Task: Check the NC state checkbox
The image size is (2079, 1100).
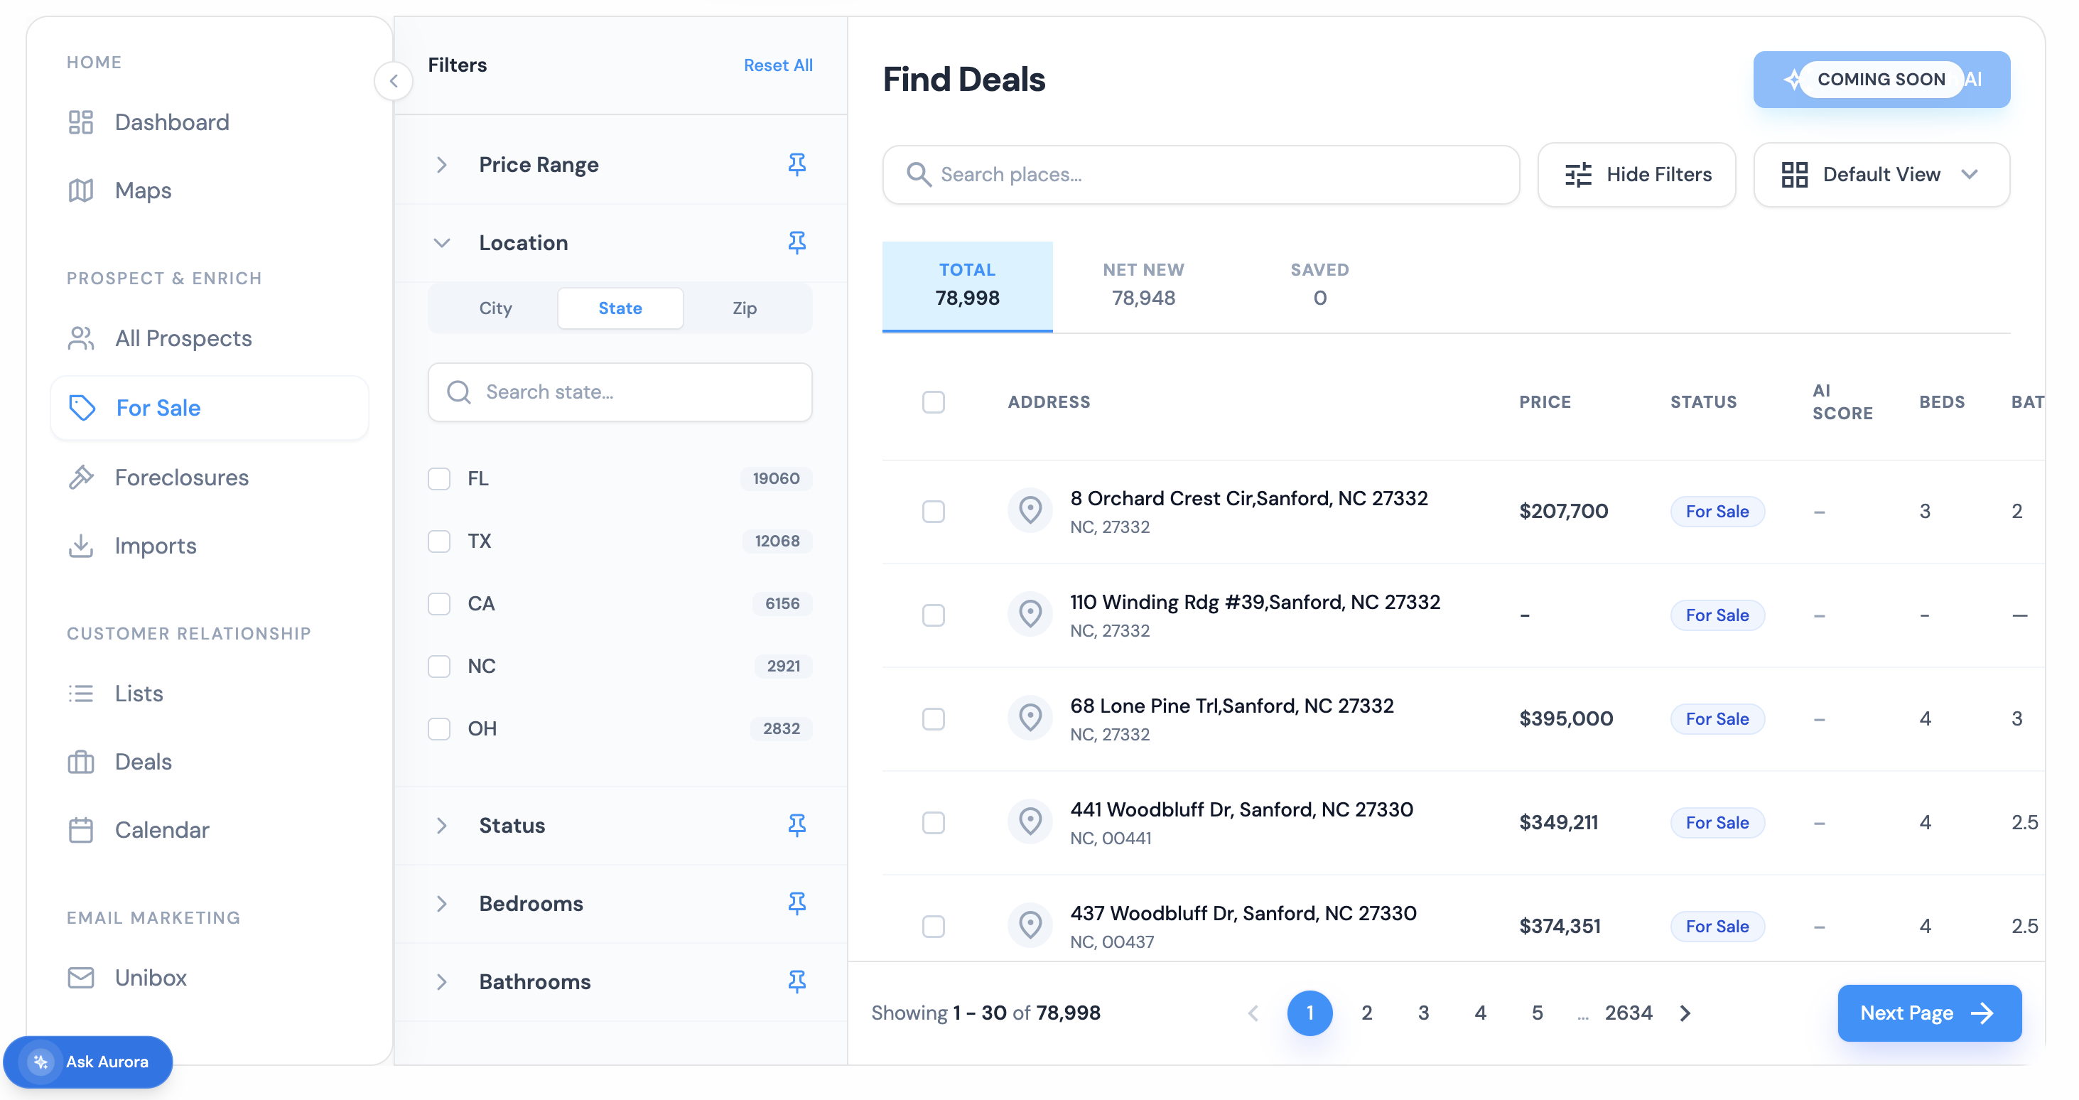Action: [439, 666]
